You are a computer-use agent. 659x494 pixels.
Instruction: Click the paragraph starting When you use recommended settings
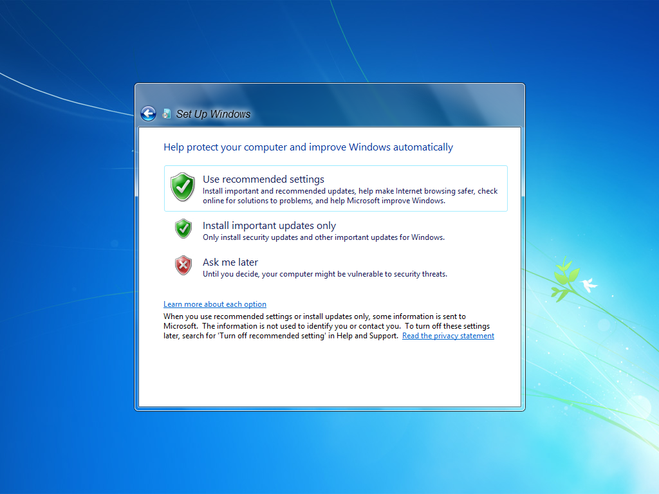(326, 326)
